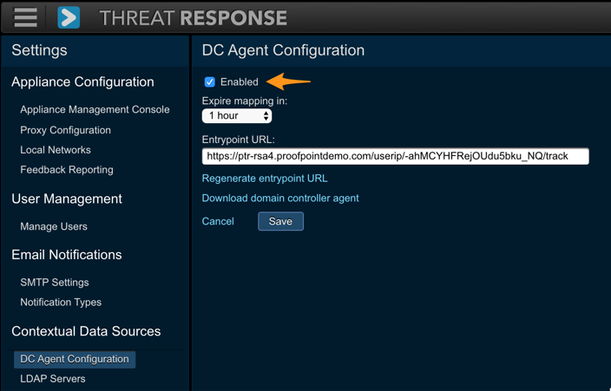This screenshot has height=391, width=611.
Task: Open the hamburger menu icon
Action: [25, 17]
